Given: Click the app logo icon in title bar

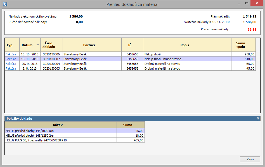Looking at the screenshot, I should pyautogui.click(x=5, y=4).
